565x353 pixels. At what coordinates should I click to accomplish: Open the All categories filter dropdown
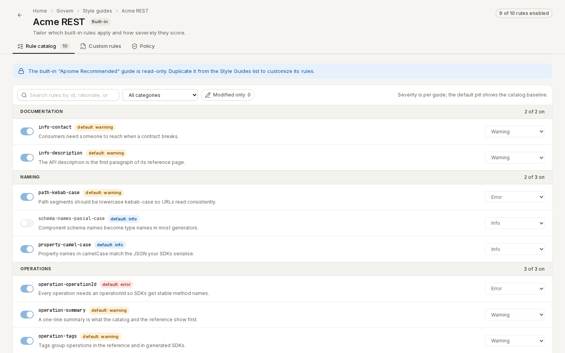pyautogui.click(x=160, y=95)
